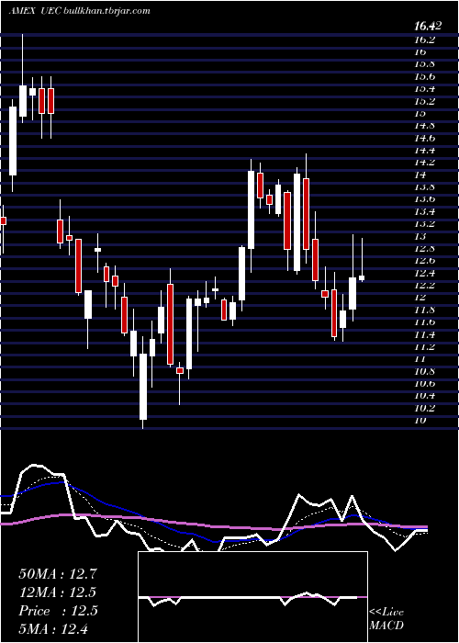Image resolution: width=459 pixels, height=643 pixels.
Task: Click the 5MA : 12.4 readout
Action: (x=53, y=628)
